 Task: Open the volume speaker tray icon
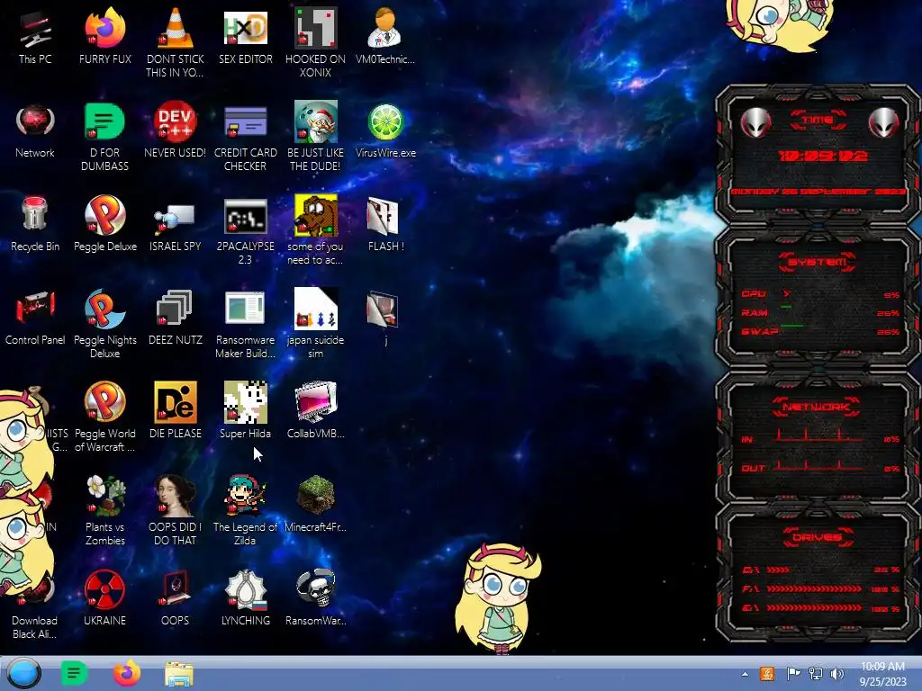(x=837, y=674)
